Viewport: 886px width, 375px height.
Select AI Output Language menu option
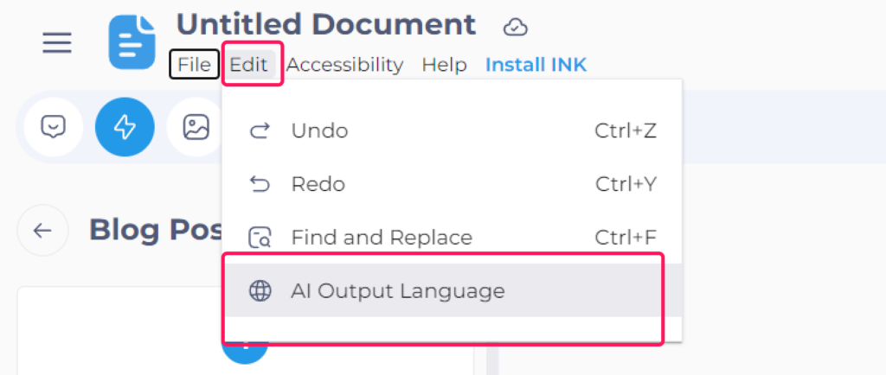(452, 290)
